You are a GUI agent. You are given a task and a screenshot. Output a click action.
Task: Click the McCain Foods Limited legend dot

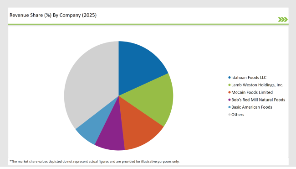pyautogui.click(x=230, y=92)
